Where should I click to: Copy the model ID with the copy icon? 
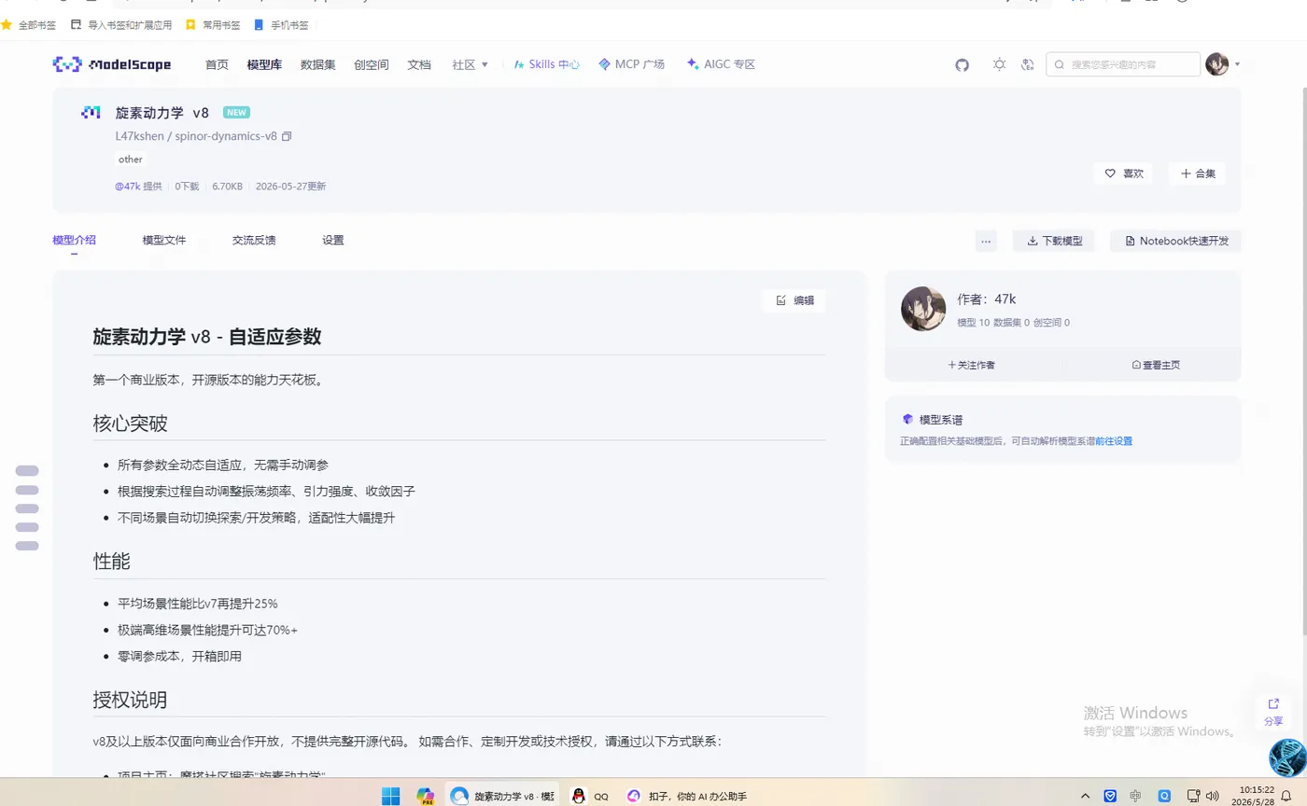pyautogui.click(x=287, y=136)
